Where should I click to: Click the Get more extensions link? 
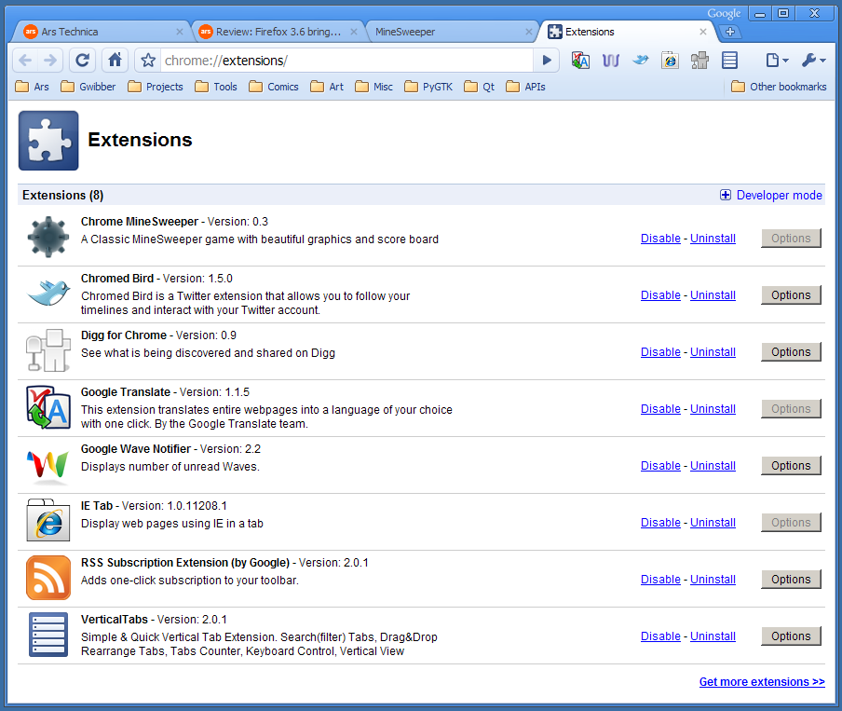[x=762, y=682]
